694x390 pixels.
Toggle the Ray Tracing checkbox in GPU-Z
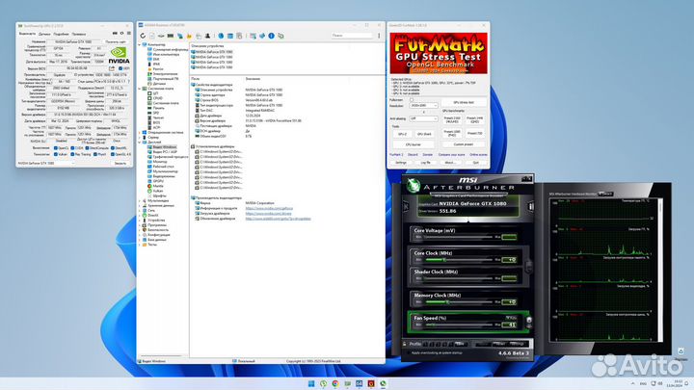(x=72, y=154)
